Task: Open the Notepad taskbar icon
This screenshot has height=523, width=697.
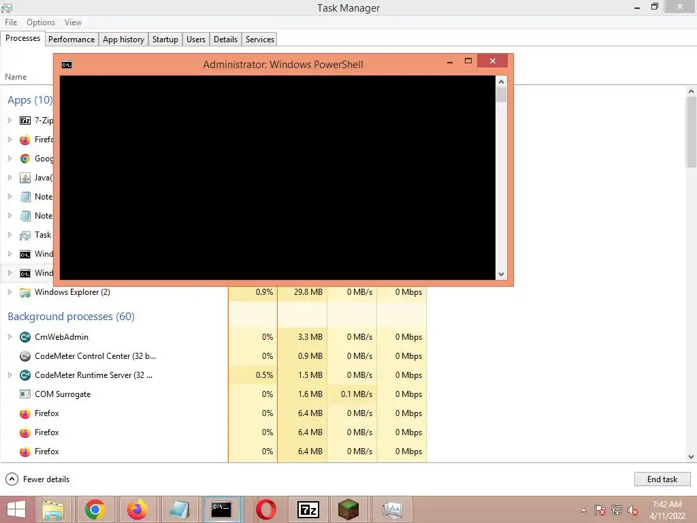Action: [179, 509]
